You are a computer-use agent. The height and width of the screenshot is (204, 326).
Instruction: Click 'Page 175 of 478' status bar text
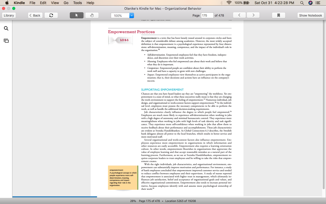(x=149, y=201)
